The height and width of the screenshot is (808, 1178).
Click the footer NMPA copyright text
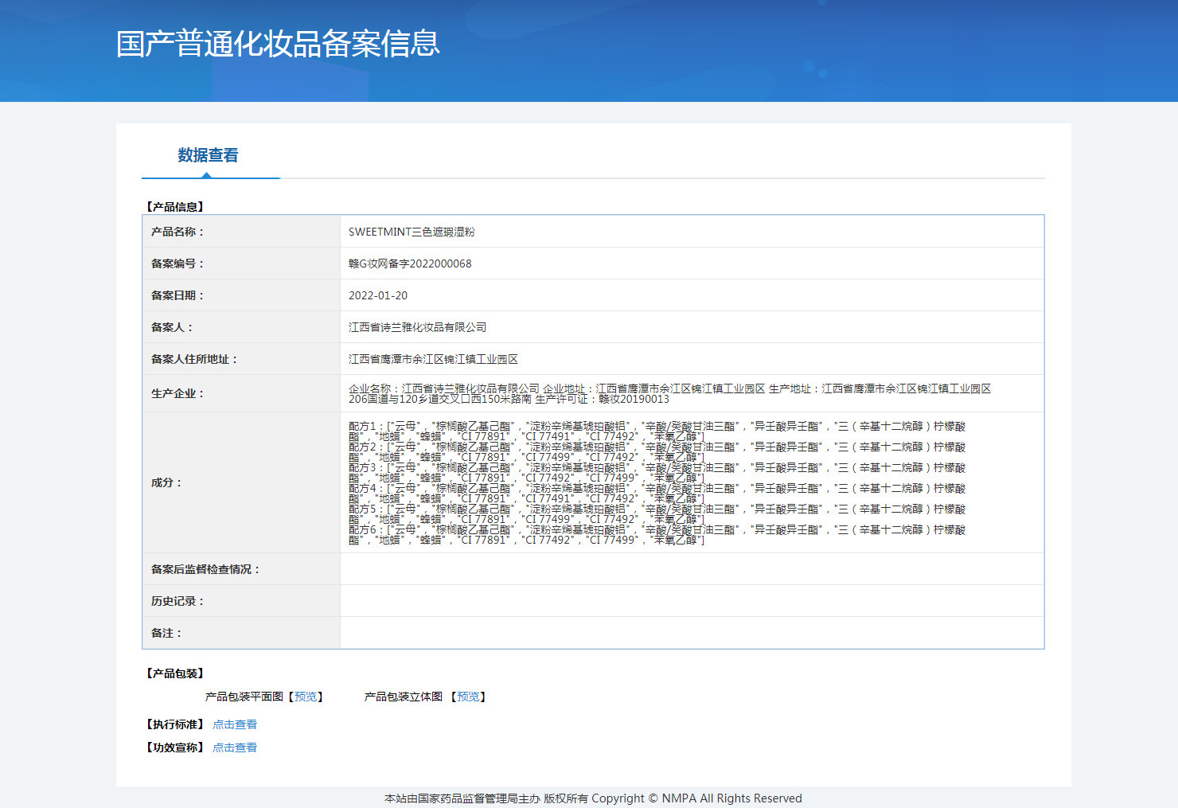(x=593, y=798)
